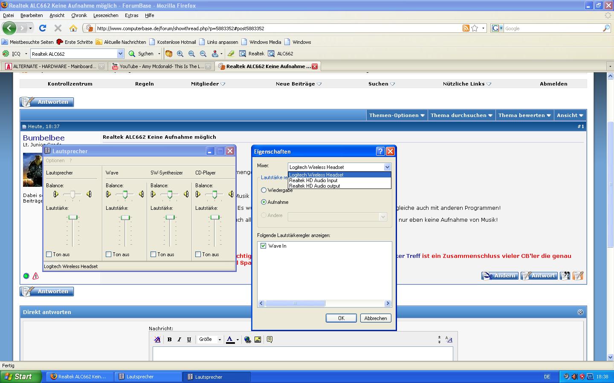The image size is (614, 383).
Task: Click into the Nachricht message text area
Action: pos(303,354)
